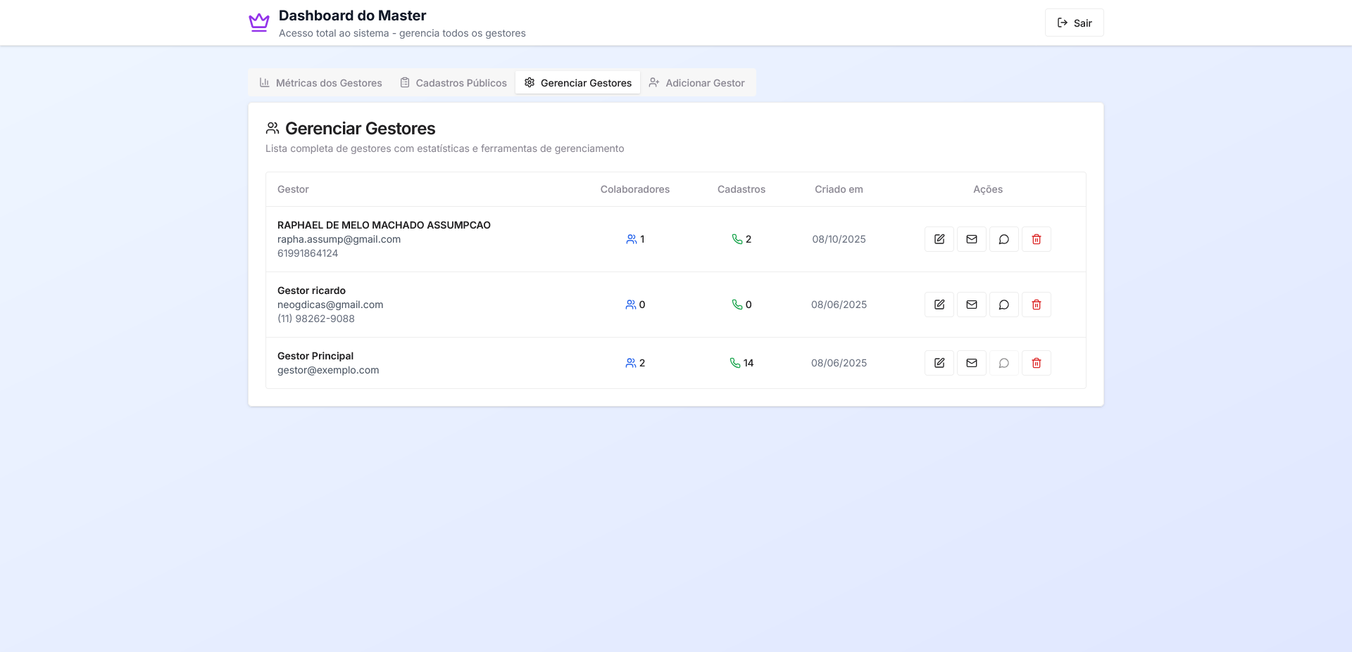Screen dimensions: 1352x652
Task: Click the Colaboradores column header
Action: (634, 189)
